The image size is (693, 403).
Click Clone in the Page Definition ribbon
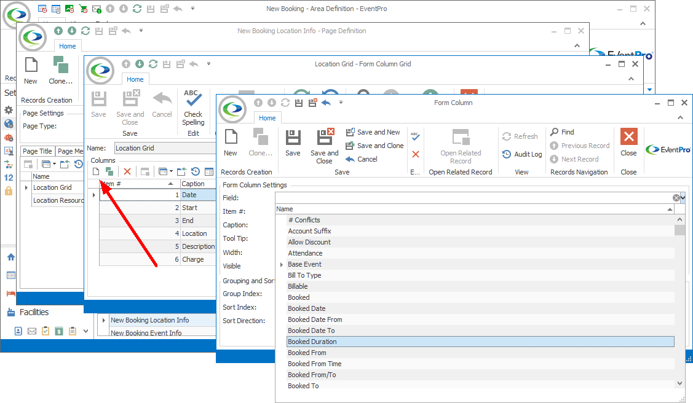click(60, 71)
